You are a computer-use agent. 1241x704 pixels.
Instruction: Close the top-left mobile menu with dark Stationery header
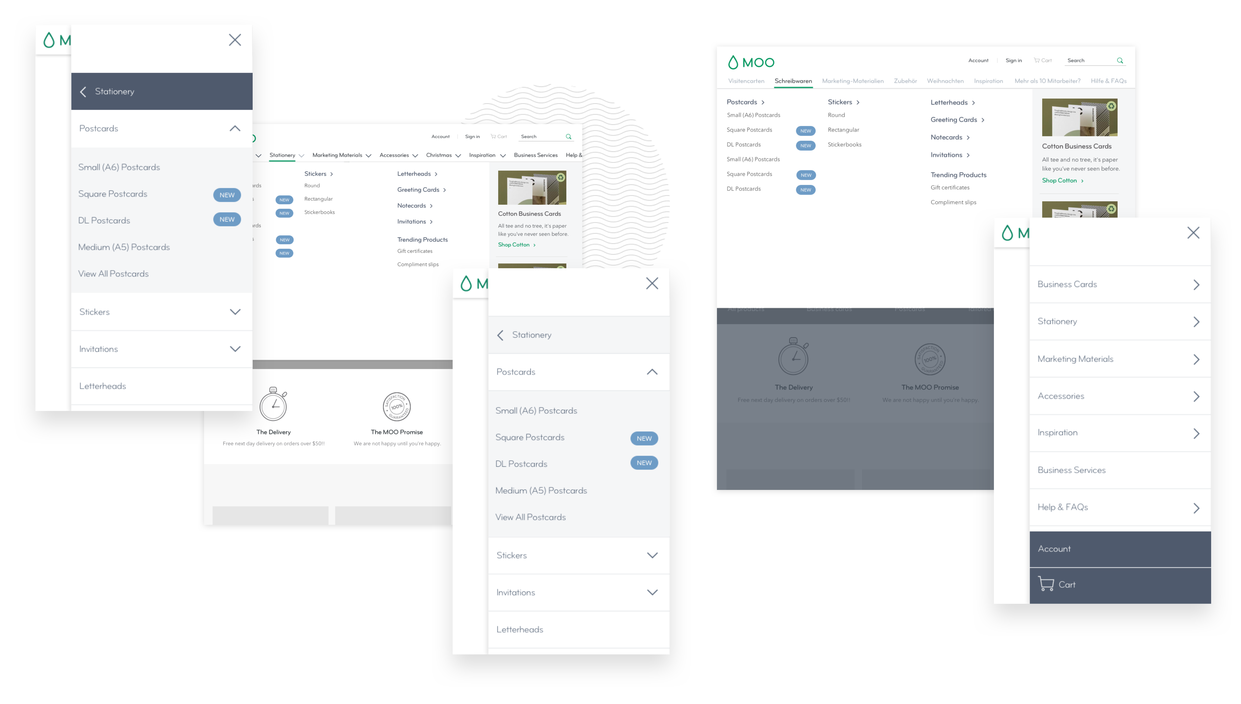(235, 40)
